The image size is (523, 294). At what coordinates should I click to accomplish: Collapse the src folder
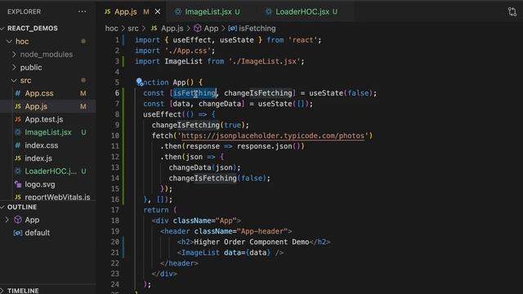pos(25,80)
